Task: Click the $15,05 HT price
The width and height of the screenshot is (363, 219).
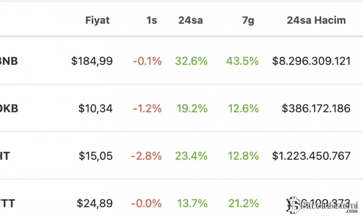Action: tap(95, 156)
